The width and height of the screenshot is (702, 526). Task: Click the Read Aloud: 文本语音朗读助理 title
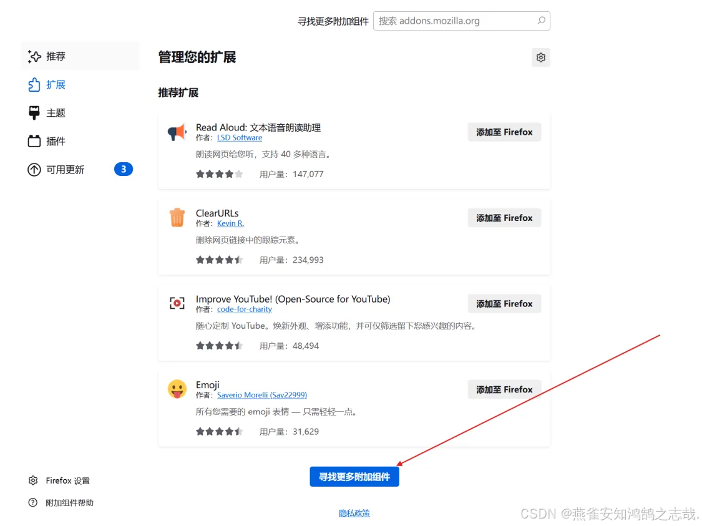pos(258,127)
